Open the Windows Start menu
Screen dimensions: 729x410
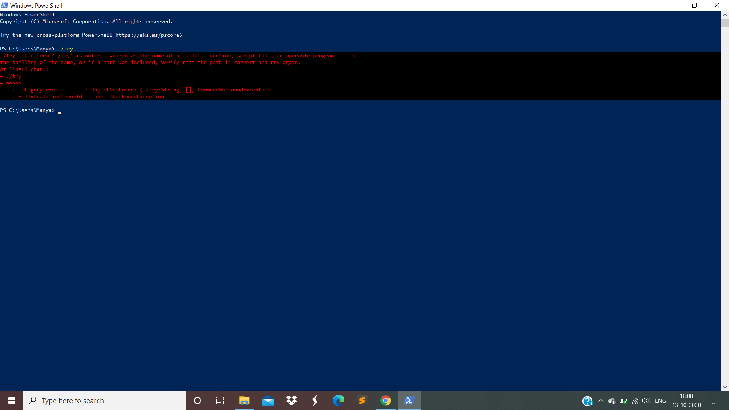(11, 401)
